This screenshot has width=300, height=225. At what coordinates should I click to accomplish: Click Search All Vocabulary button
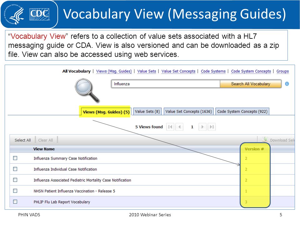coord(251,84)
